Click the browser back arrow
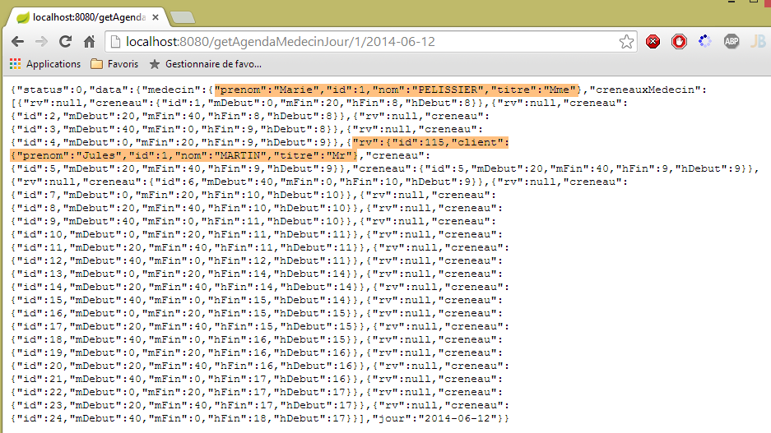Viewport: 771px width, 433px height. click(18, 41)
